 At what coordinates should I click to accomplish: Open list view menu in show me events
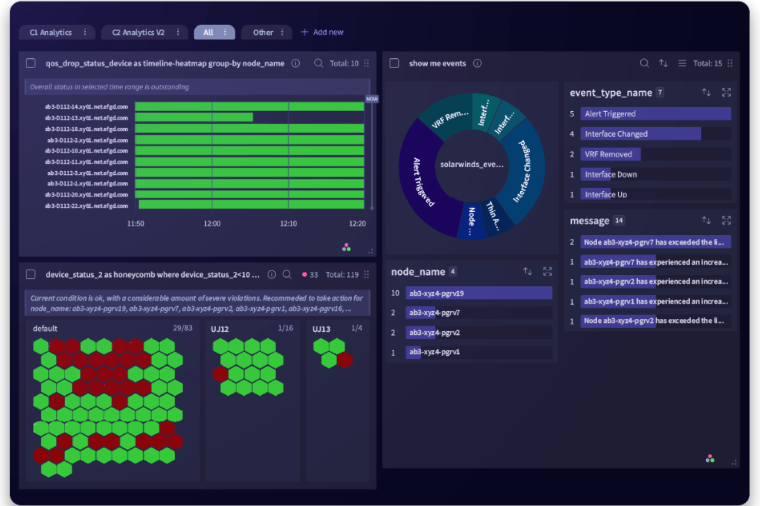(x=682, y=63)
